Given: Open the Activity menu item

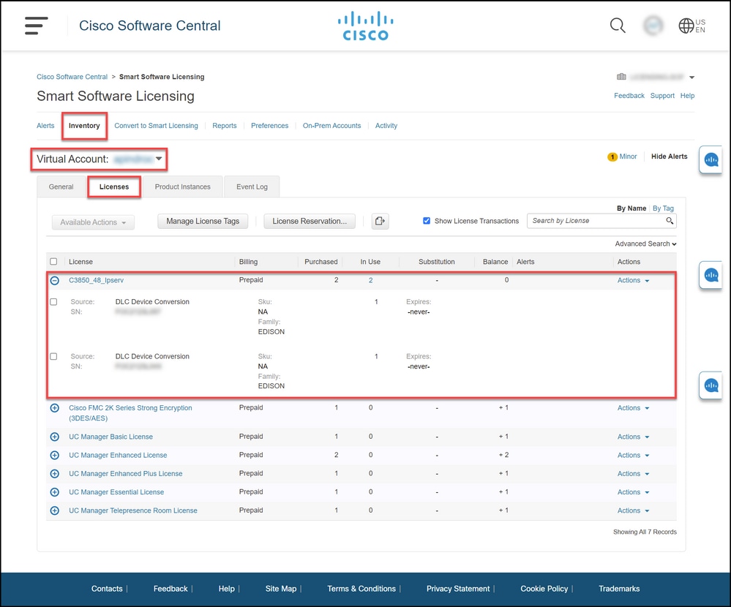Looking at the screenshot, I should (x=386, y=126).
